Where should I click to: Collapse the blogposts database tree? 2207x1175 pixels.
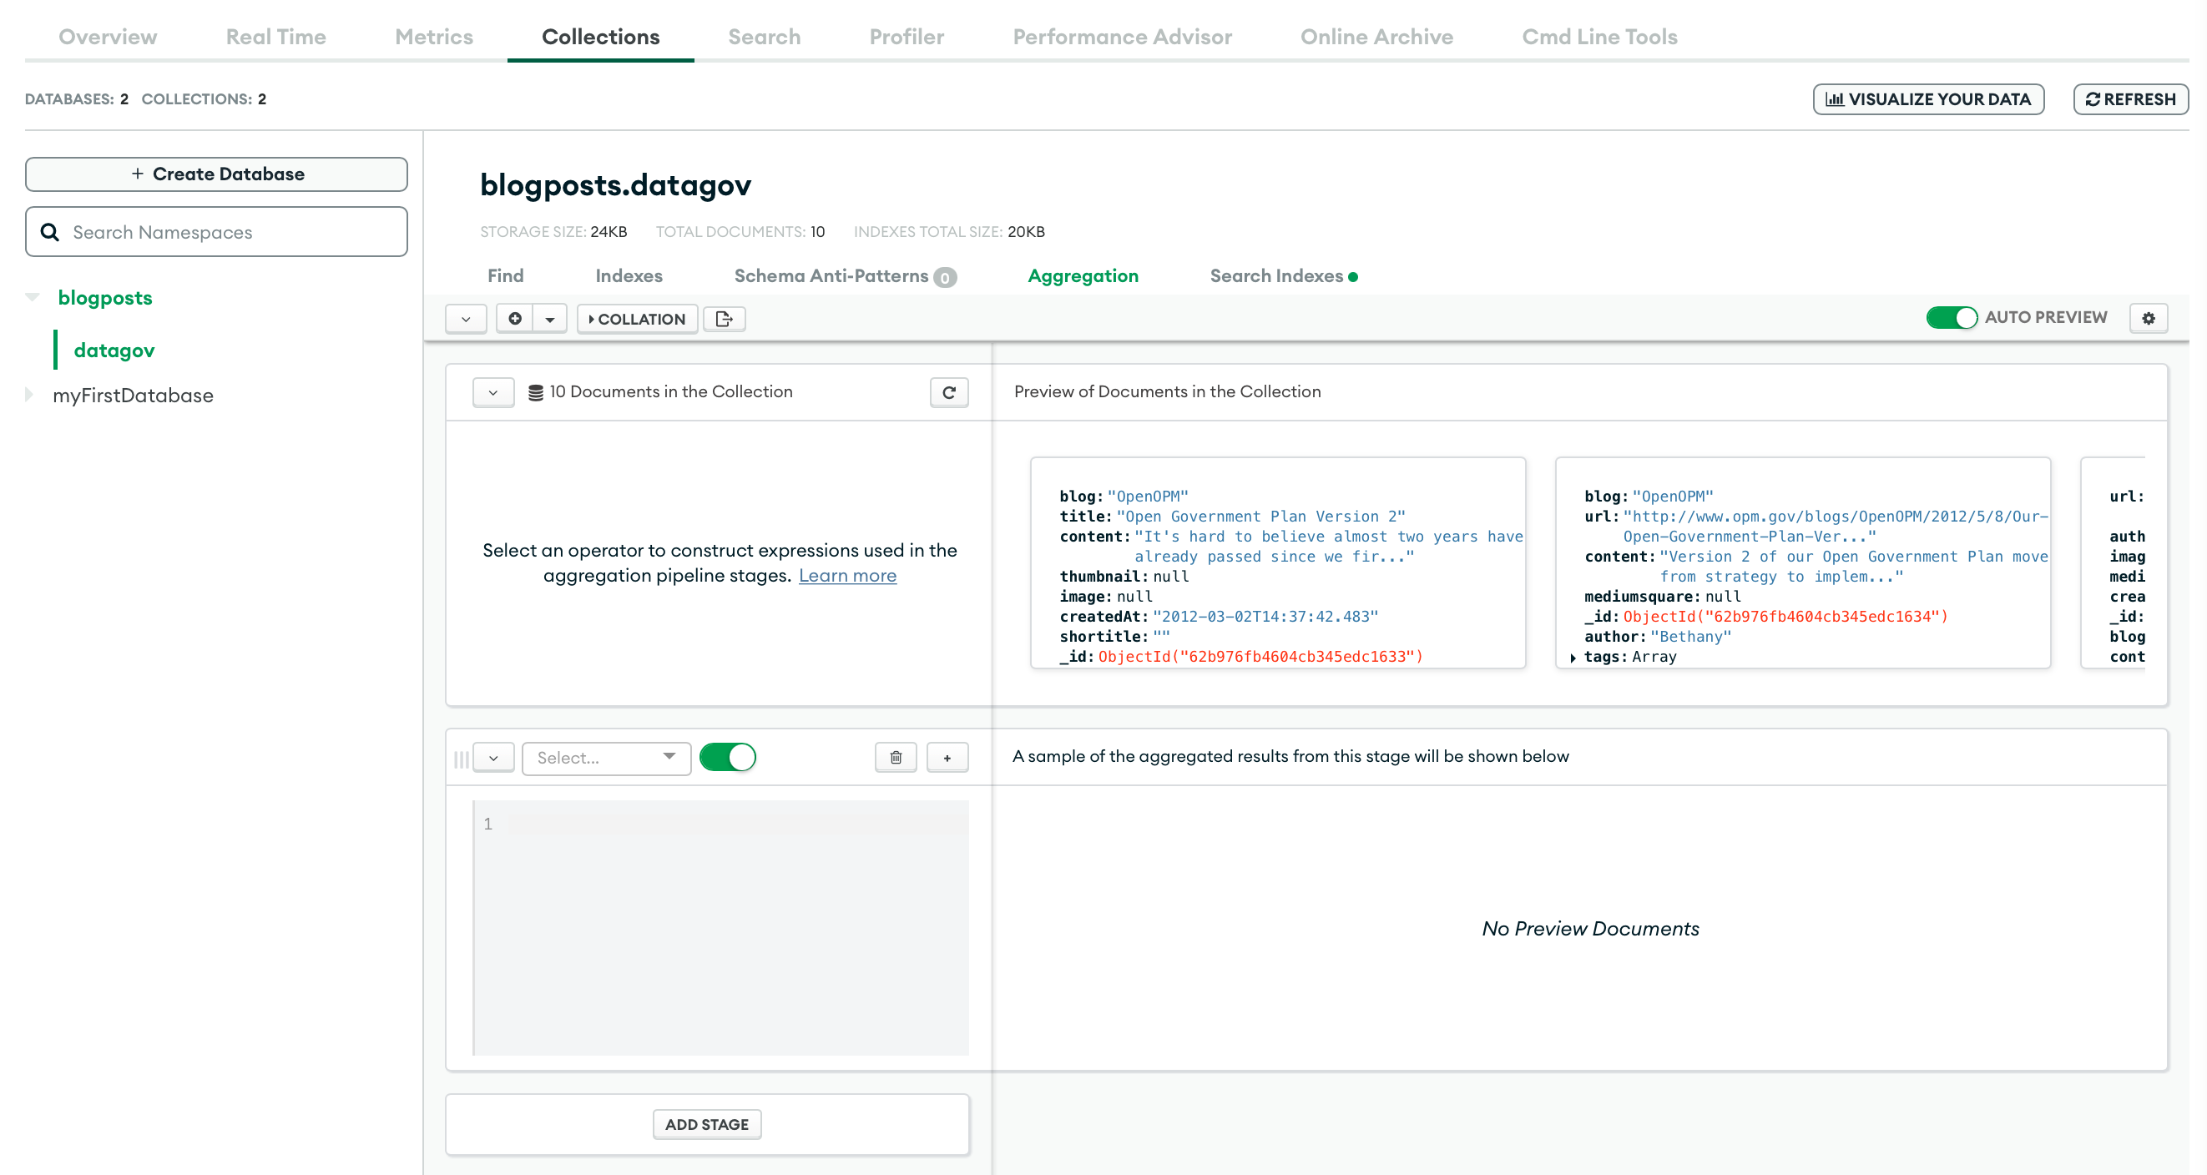click(x=32, y=296)
